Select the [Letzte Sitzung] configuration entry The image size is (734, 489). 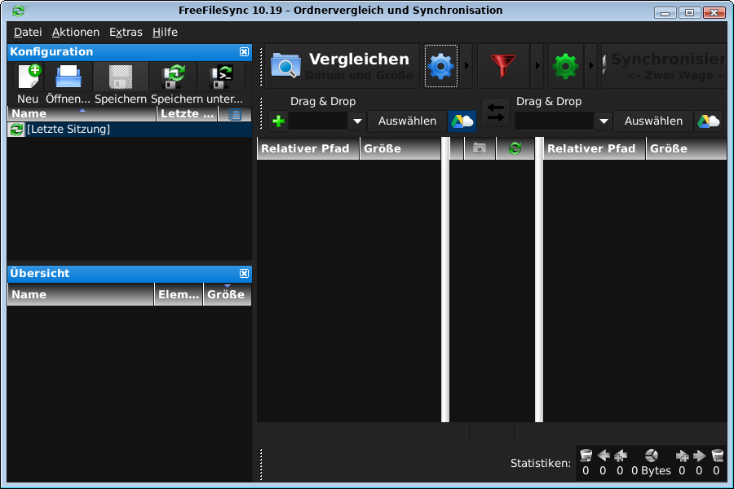(130, 129)
